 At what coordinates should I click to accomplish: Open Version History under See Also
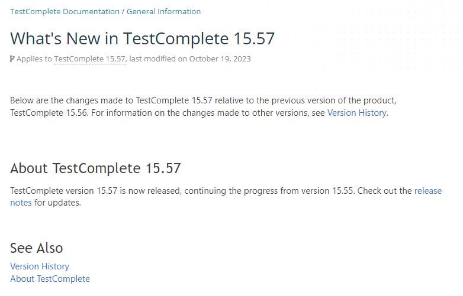(x=40, y=266)
